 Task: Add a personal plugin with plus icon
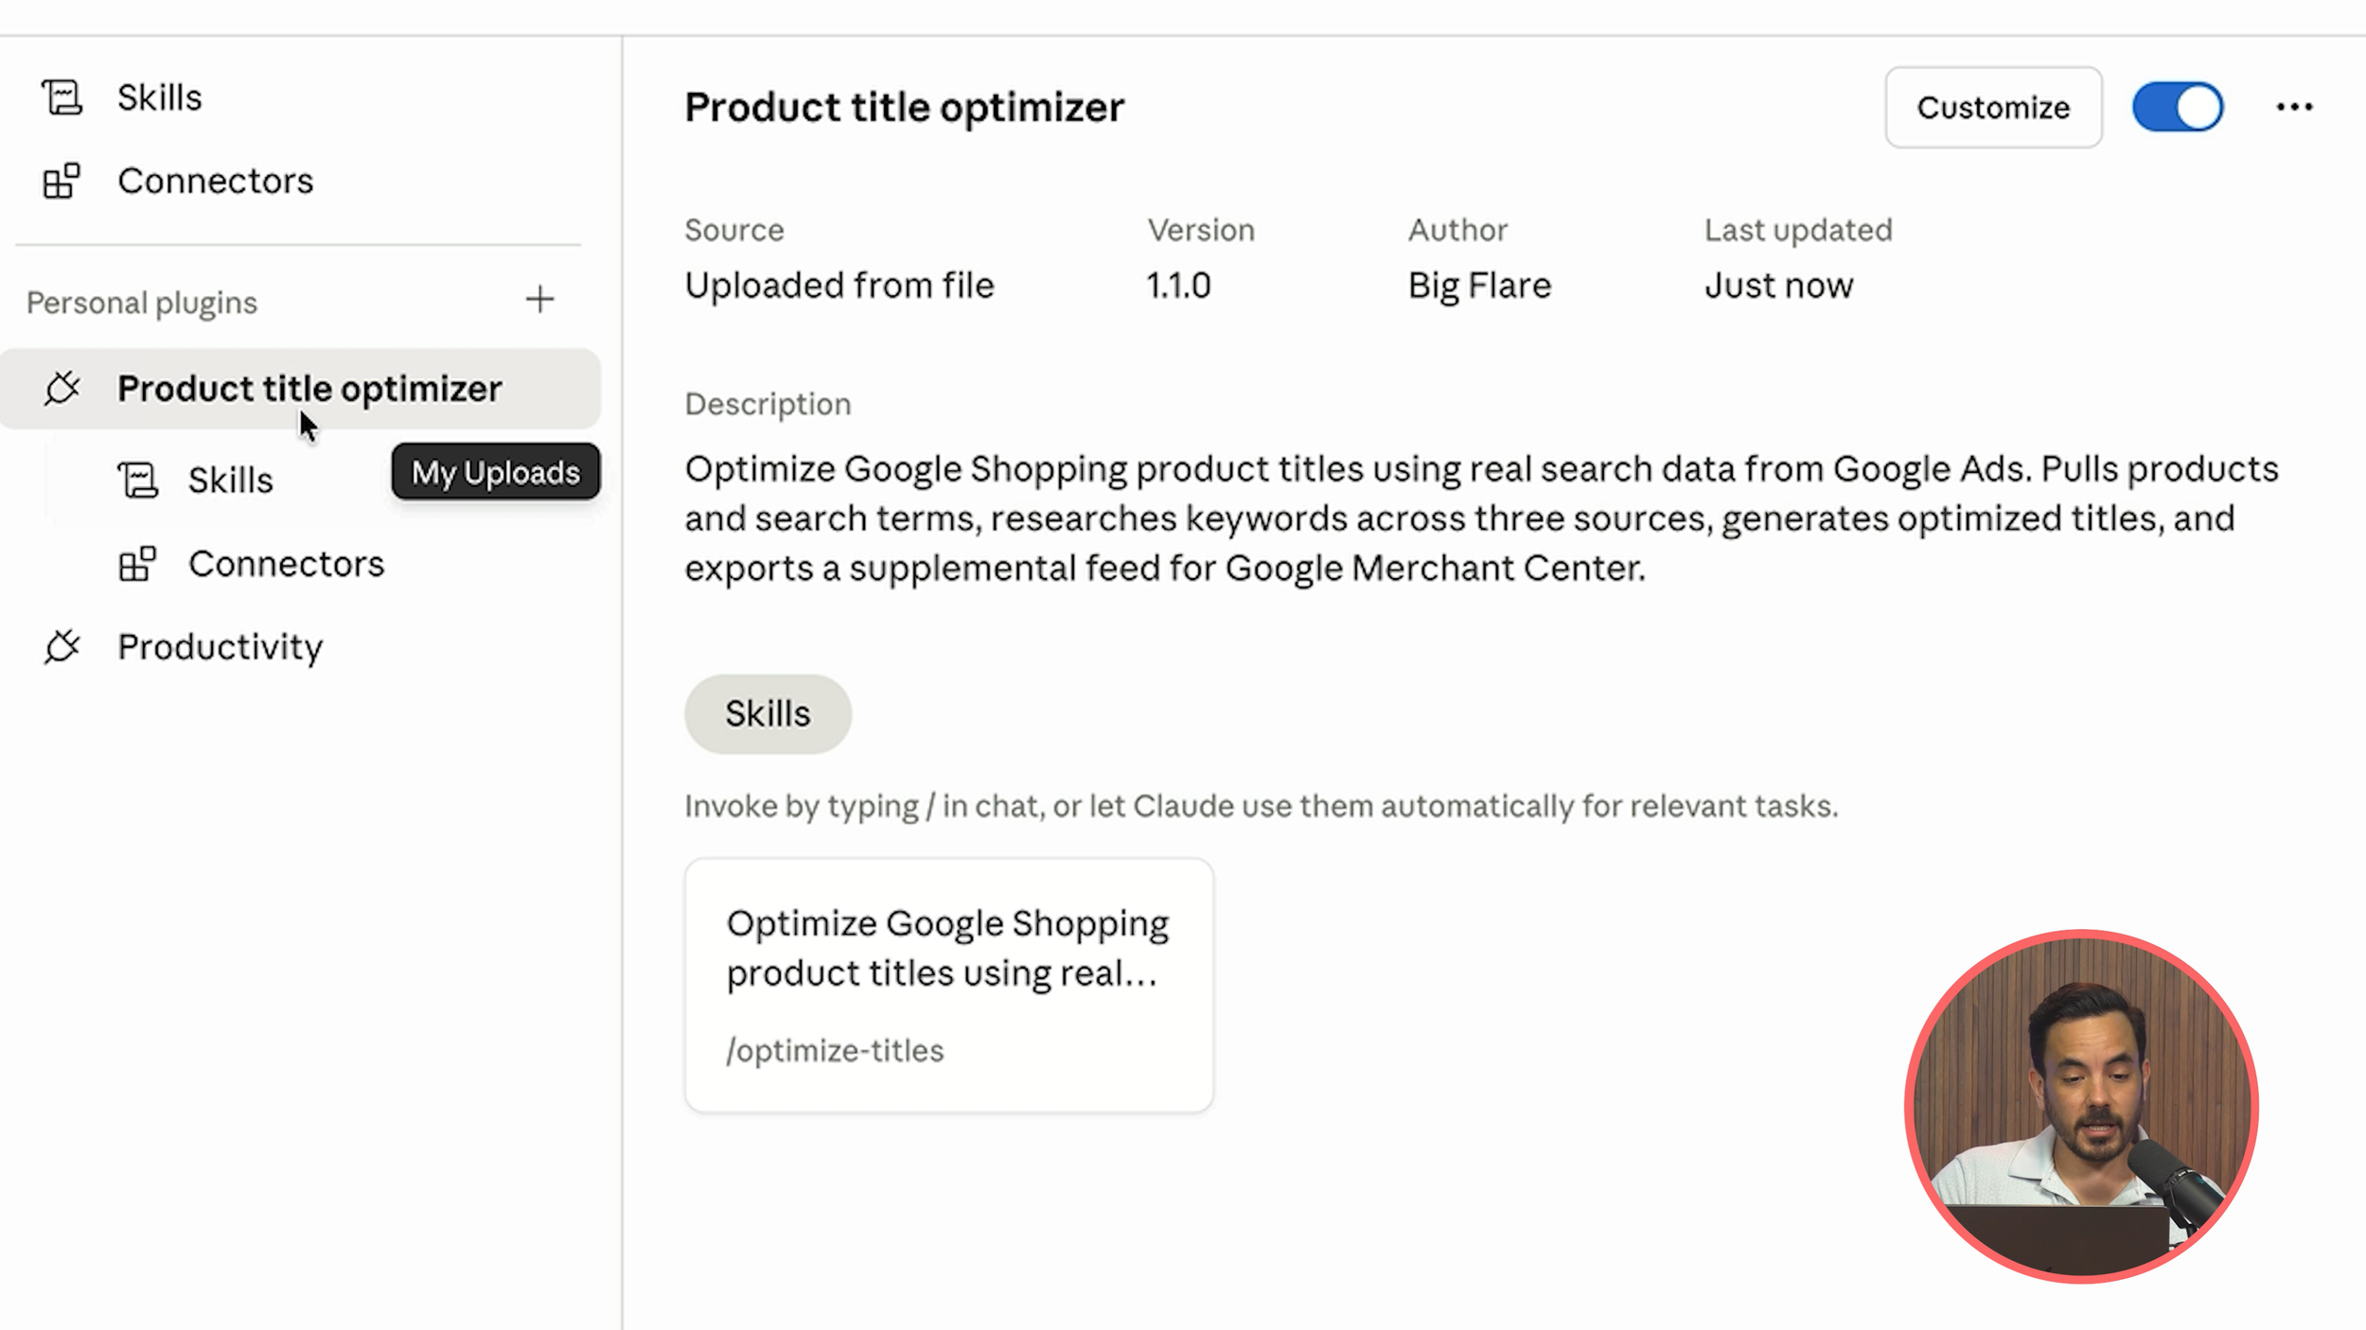pyautogui.click(x=539, y=300)
